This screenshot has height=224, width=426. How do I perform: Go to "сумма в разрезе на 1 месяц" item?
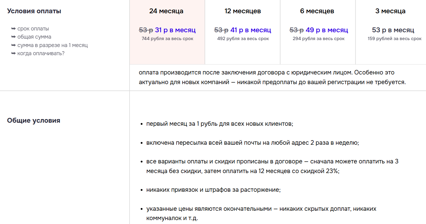[x=52, y=45]
